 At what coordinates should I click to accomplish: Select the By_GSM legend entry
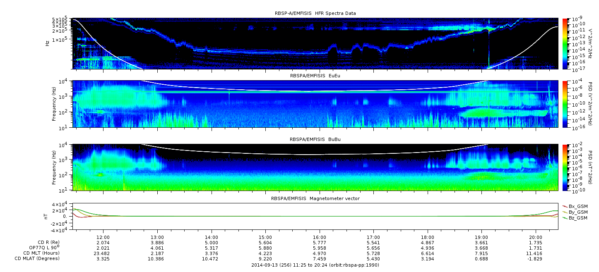[575, 212]
